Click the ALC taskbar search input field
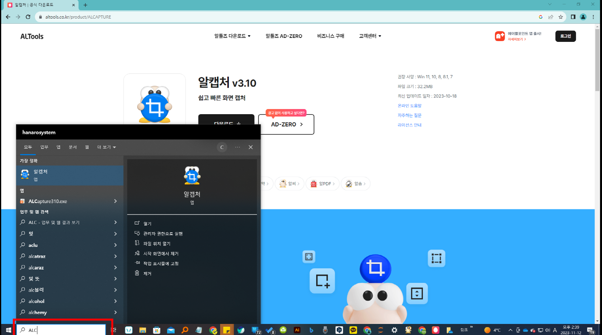The image size is (602, 335). [61, 330]
